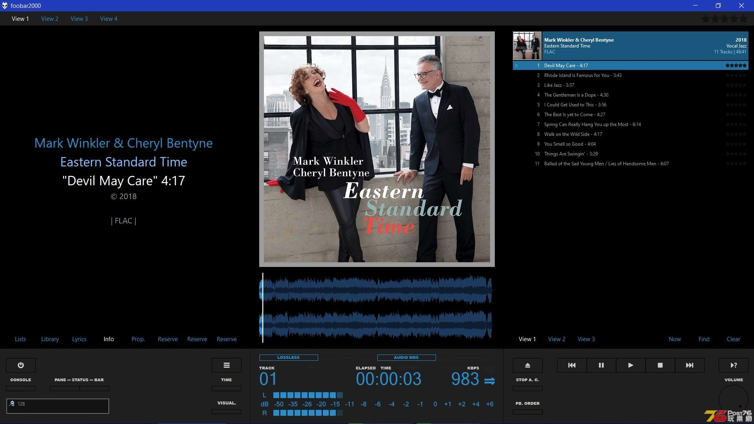Select track "Rhode Island Is Famous for You"

tap(631, 75)
